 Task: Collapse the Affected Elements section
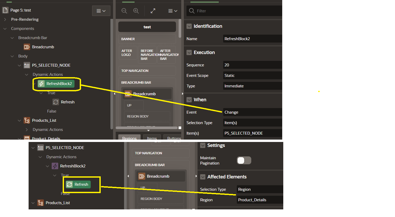tap(203, 177)
